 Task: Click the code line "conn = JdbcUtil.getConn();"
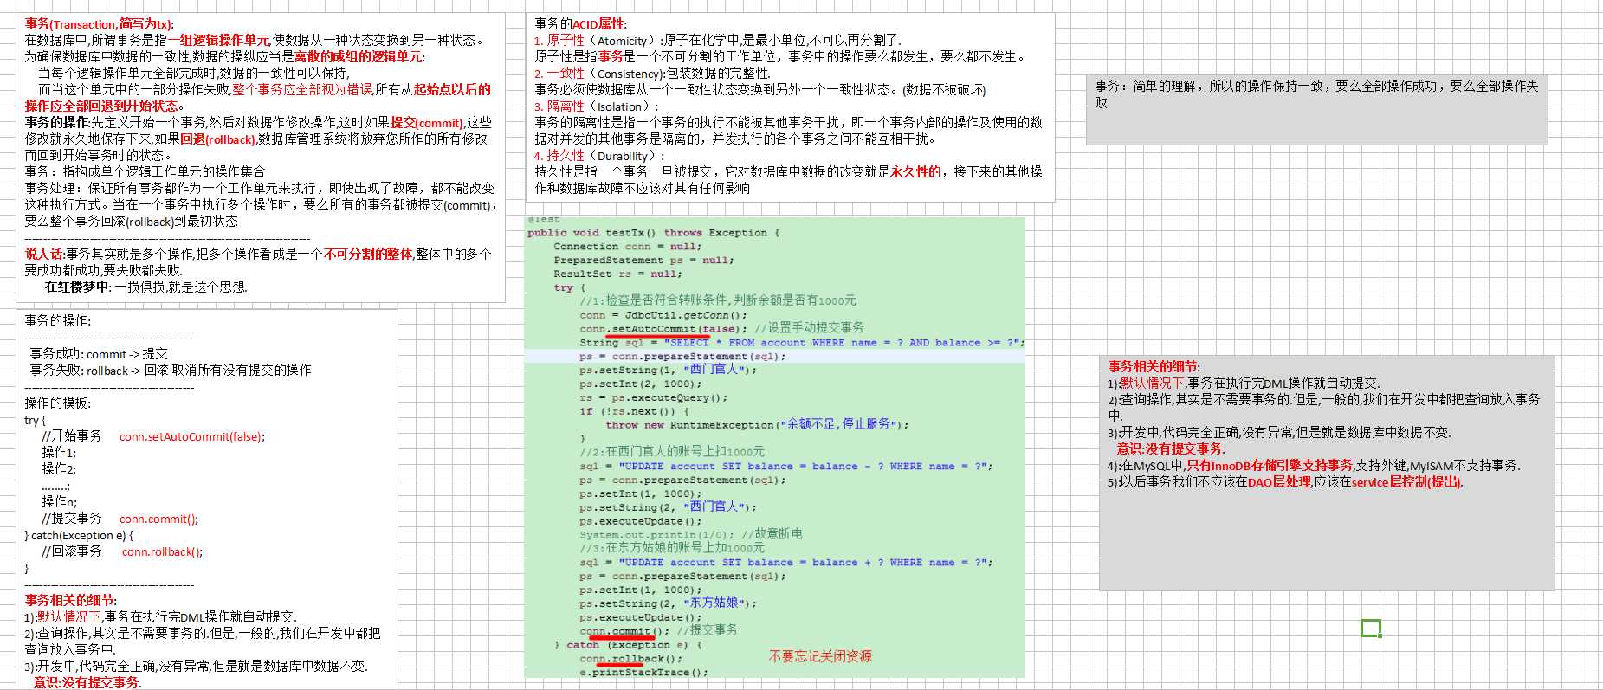click(x=663, y=315)
